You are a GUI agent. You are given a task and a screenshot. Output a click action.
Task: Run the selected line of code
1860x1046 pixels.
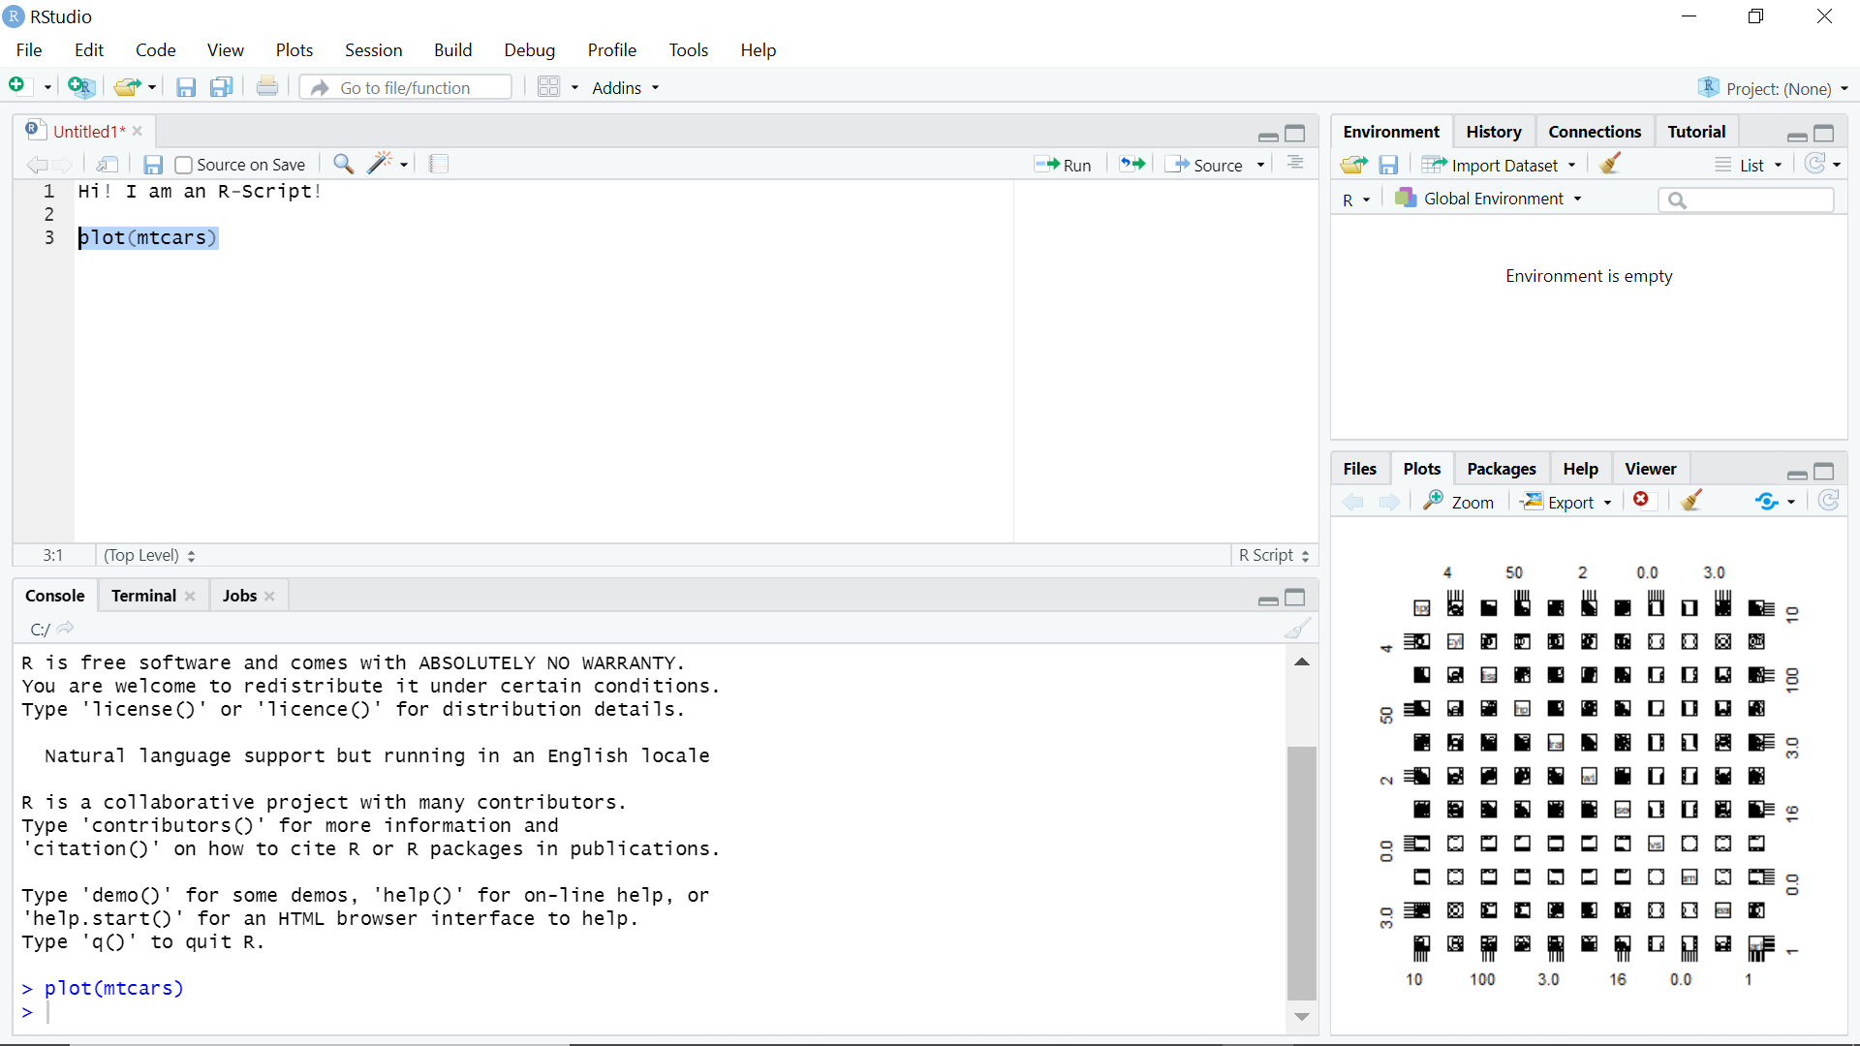[1063, 165]
